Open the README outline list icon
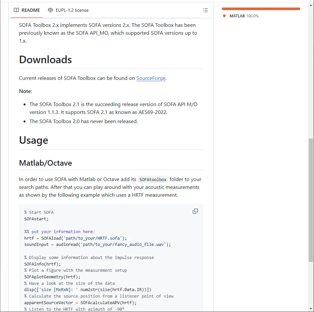Viewport: 314px width, 312px height. point(205,10)
